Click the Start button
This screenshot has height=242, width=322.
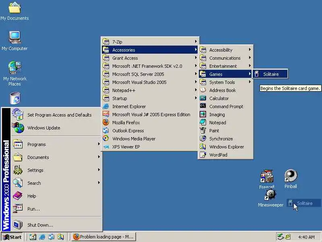[12, 237]
